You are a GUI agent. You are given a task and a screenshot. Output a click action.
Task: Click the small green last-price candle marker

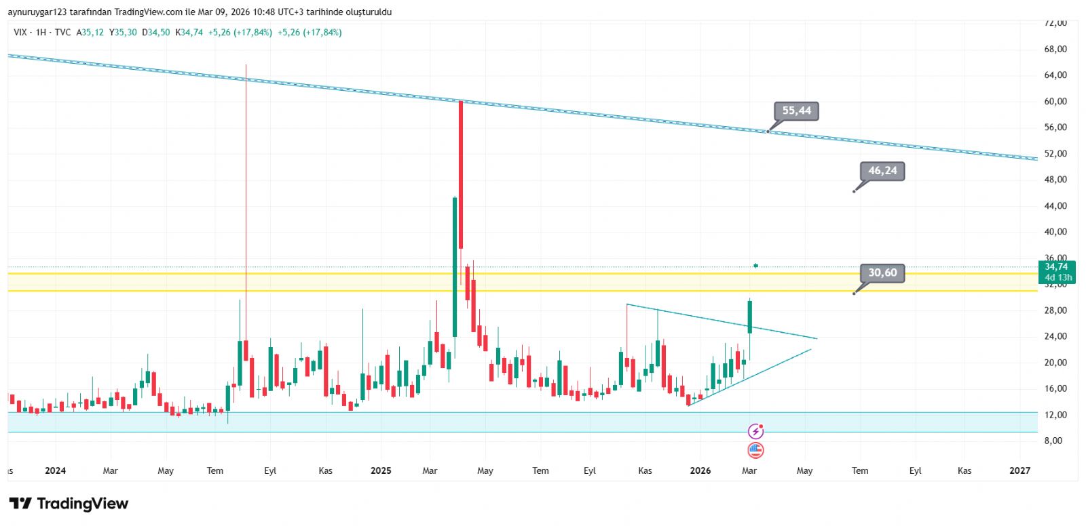click(755, 266)
